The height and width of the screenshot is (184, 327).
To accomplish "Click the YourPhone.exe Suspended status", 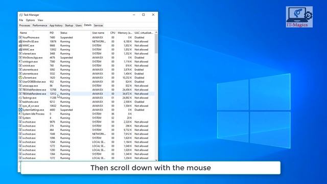I will [x=66, y=37].
